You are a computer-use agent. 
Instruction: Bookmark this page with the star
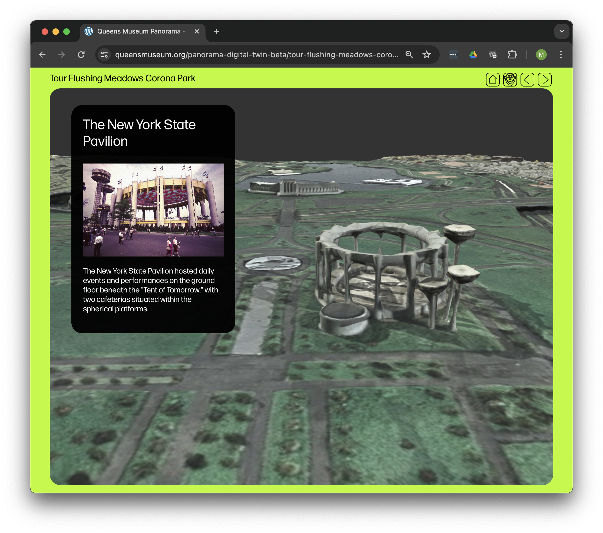coord(427,55)
